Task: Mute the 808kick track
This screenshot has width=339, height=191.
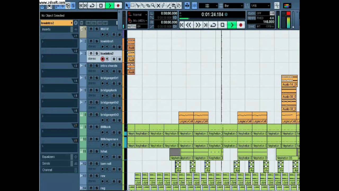Action: 91,127
